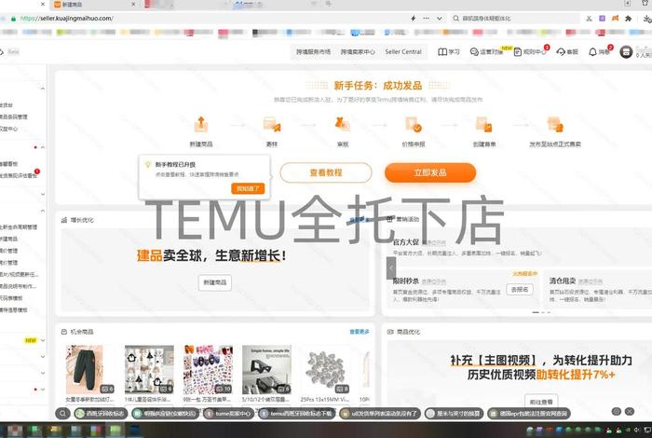Expand the bottom sidebar section with red dot
652x438 pixels.
43,390
